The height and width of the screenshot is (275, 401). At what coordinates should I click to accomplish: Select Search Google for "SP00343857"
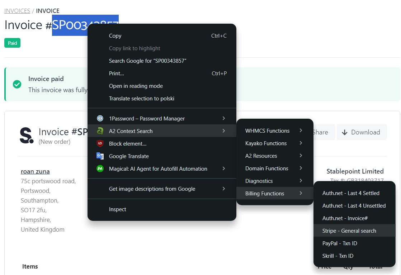coord(162,61)
